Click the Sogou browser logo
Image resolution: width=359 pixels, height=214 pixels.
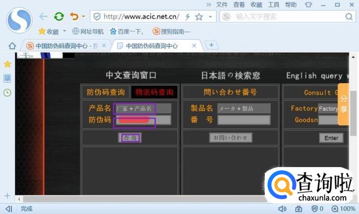coord(19,20)
